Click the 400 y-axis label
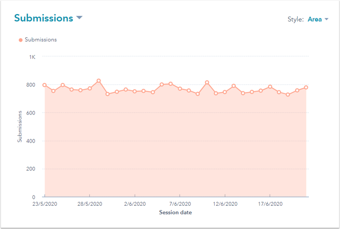The image size is (340, 229). pyautogui.click(x=31, y=141)
